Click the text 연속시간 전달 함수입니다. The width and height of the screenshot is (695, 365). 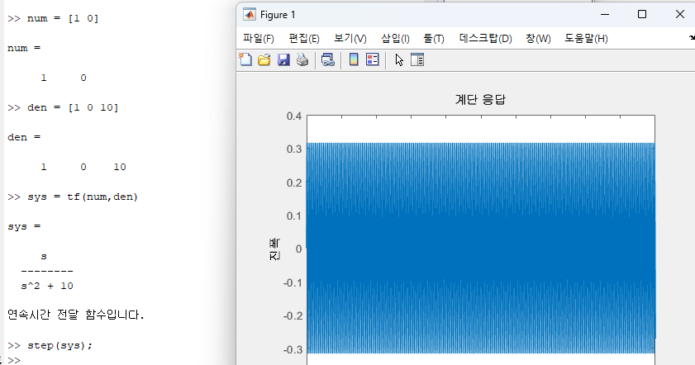(76, 315)
